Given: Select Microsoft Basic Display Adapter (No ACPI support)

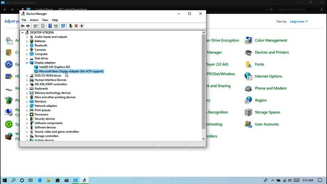Looking at the screenshot, I should click(71, 72).
